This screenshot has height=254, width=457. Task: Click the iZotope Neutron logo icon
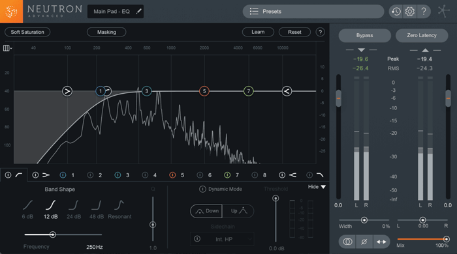11,11
